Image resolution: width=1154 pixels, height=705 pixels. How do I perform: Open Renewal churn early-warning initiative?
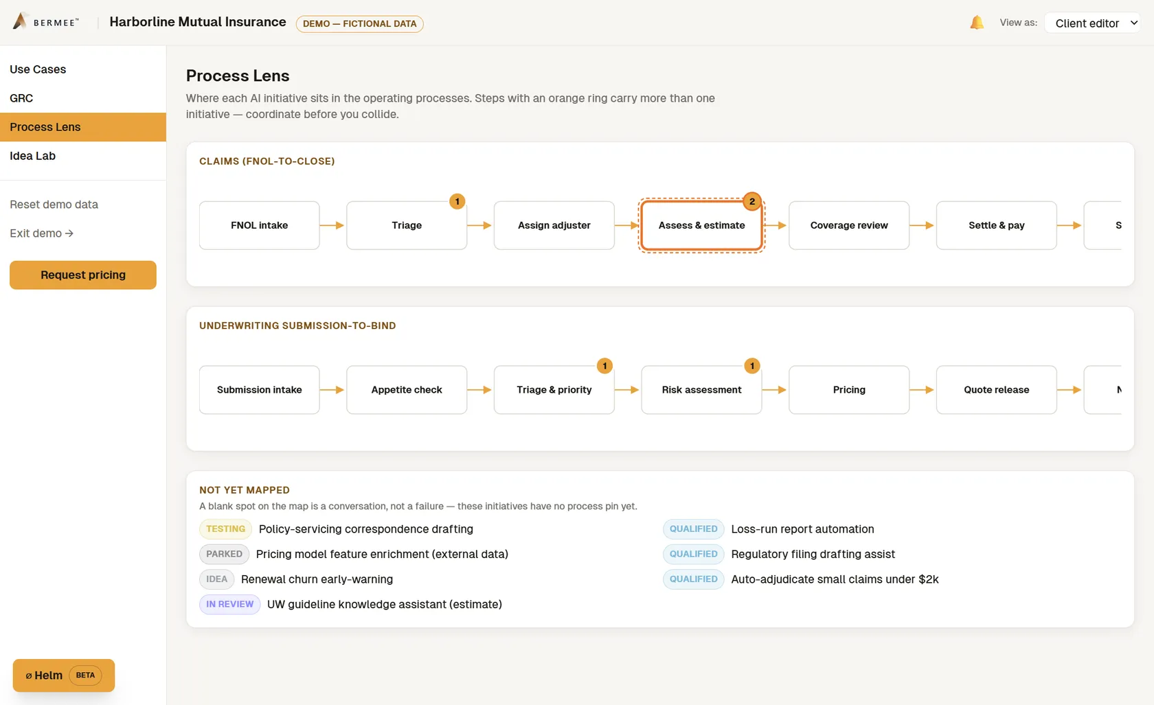pyautogui.click(x=317, y=579)
